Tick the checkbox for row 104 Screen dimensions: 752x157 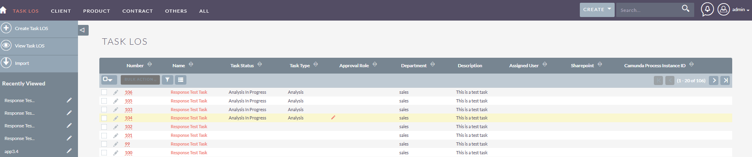(104, 118)
